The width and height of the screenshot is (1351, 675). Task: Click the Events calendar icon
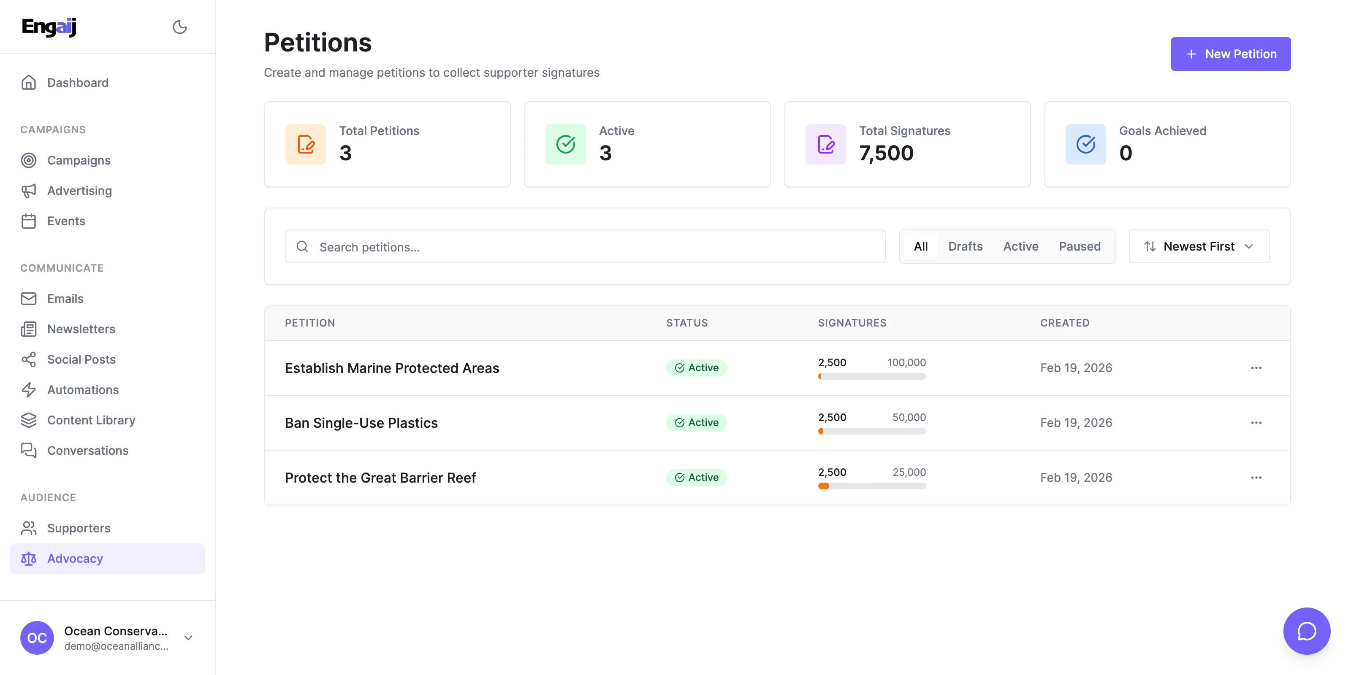click(29, 221)
